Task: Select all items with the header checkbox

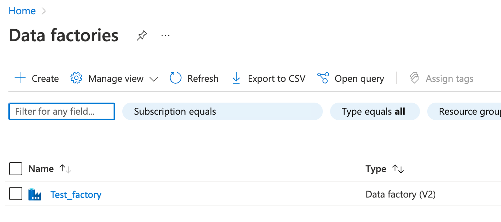Action: 15,169
